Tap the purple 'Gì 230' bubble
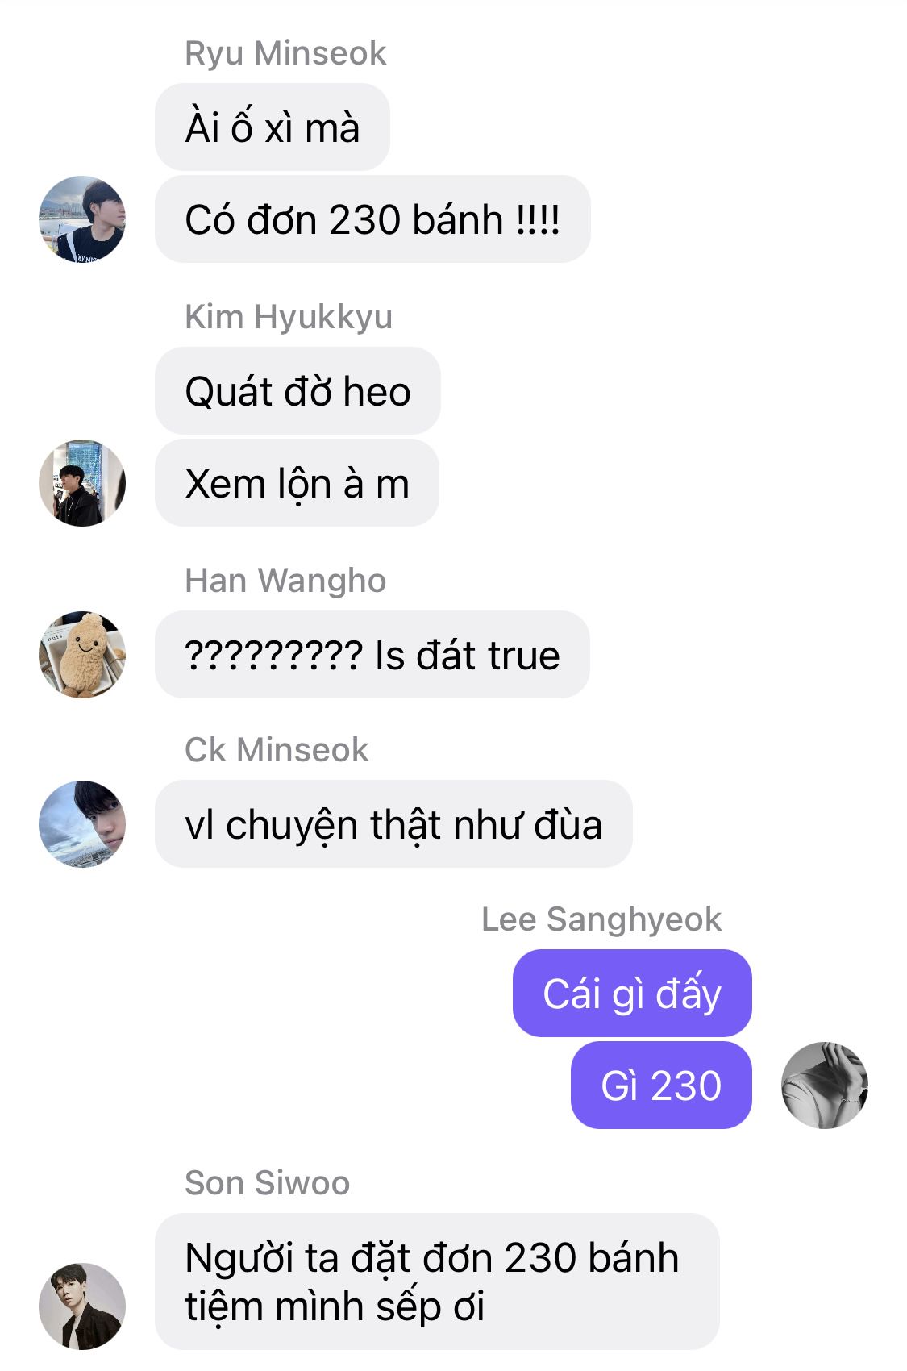 [x=661, y=1085]
